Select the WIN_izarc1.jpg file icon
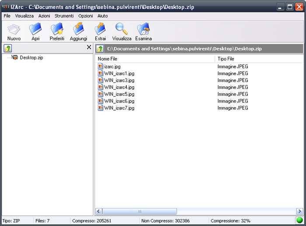The height and width of the screenshot is (226, 306). coord(101,73)
